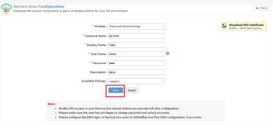Image resolution: width=273 pixels, height=127 pixels.
Task: Open the Modules dropdown
Action: click(x=137, y=26)
